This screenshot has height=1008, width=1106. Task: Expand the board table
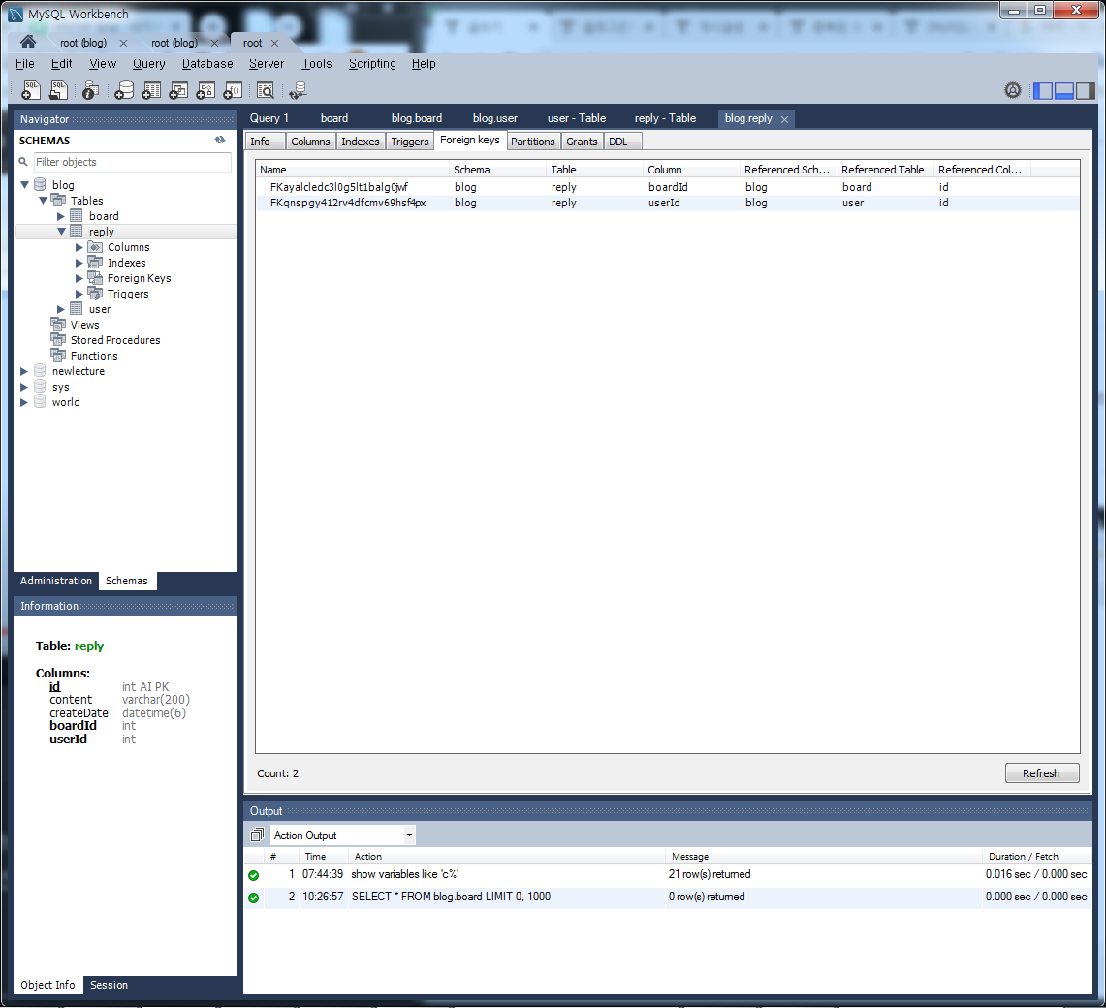click(61, 216)
